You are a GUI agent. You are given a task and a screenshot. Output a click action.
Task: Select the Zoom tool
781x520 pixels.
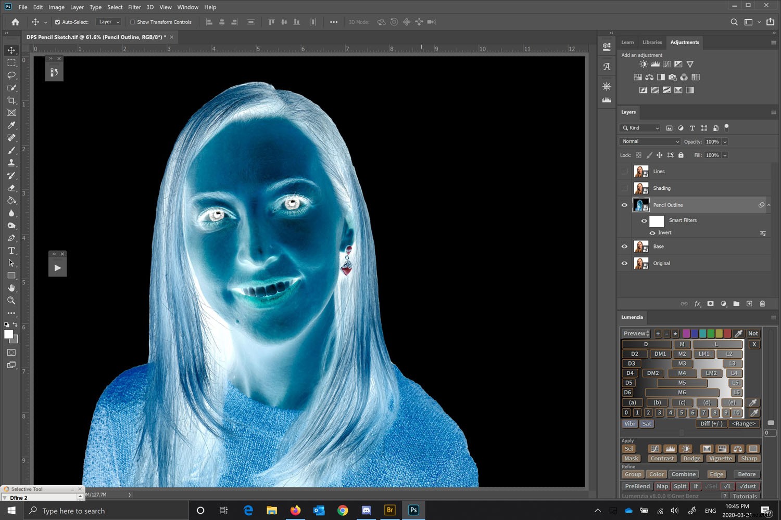pyautogui.click(x=11, y=301)
